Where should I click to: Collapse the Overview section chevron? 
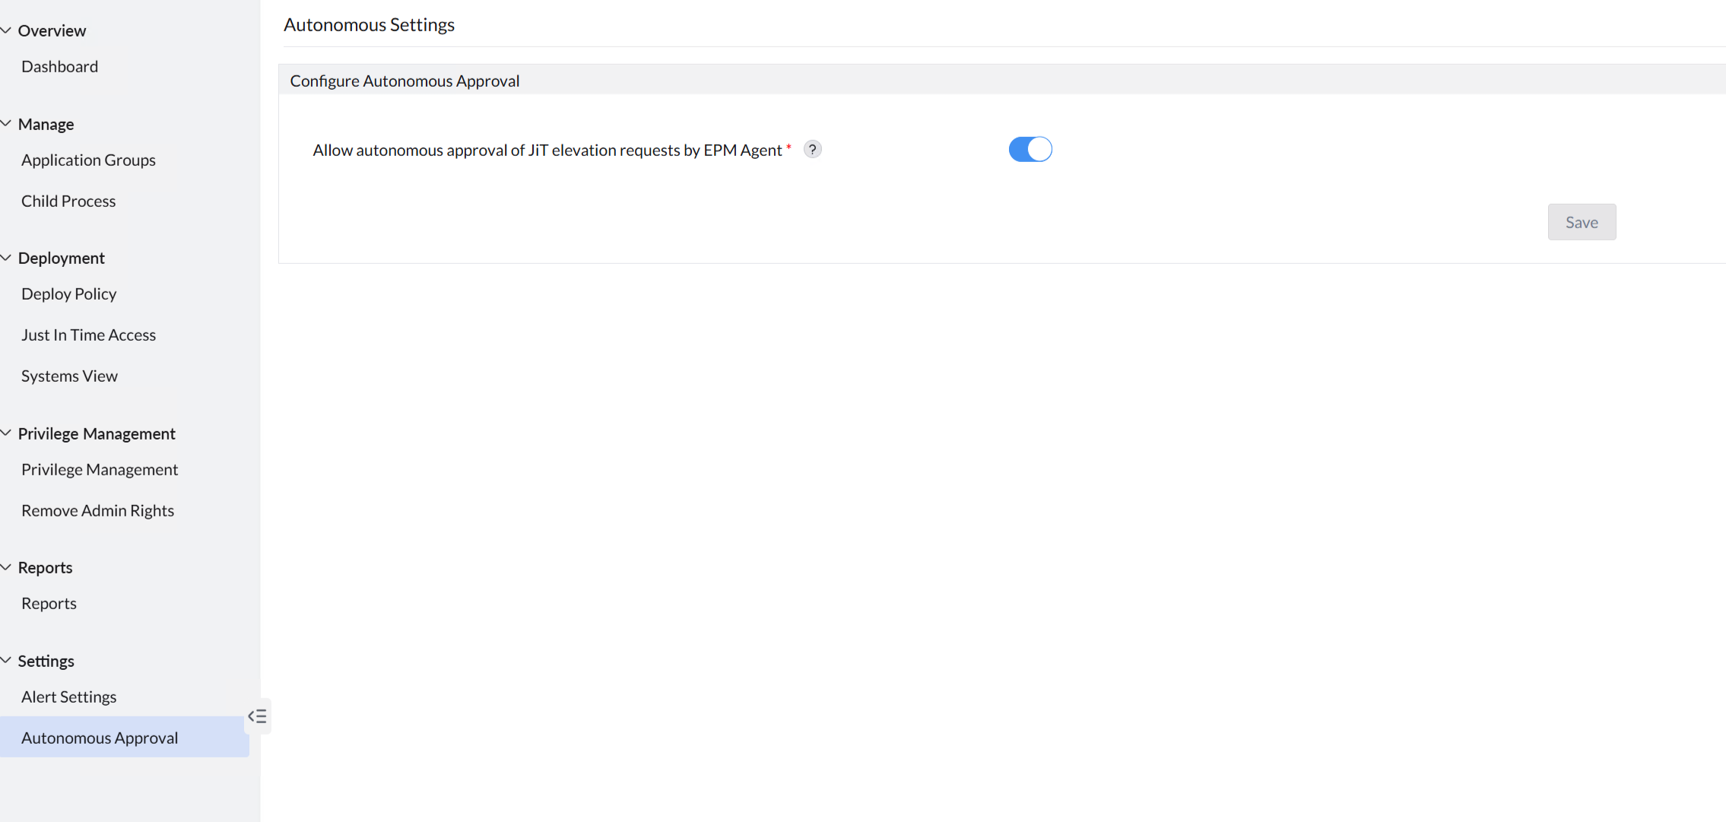[x=6, y=30]
